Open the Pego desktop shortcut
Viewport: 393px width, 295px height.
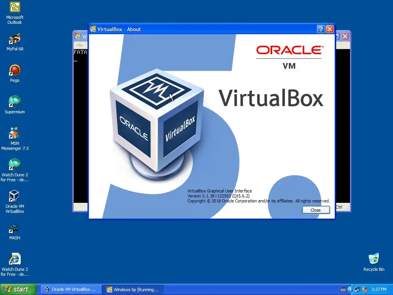tap(15, 73)
